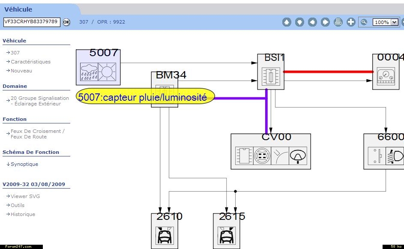
Task: Click the magnifier zoom icon
Action: [364, 22]
